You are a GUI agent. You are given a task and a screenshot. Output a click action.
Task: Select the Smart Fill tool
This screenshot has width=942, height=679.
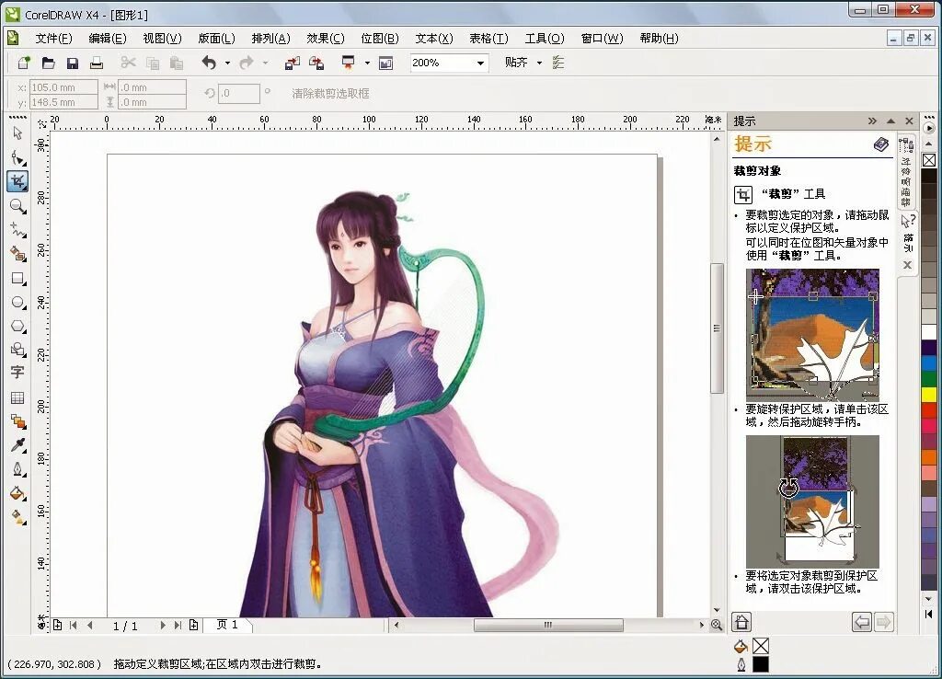click(17, 254)
